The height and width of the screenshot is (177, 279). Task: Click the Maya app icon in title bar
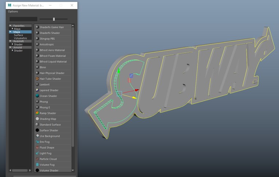click(x=9, y=5)
